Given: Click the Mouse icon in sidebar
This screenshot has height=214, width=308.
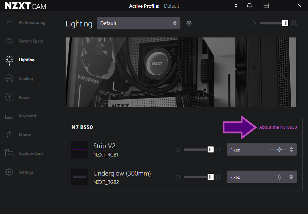Looking at the screenshot, I should [9, 134].
